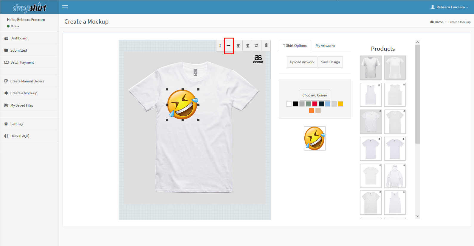Click the Batch Payment money icon
Screen dimensions: 474x246
pos(6,62)
